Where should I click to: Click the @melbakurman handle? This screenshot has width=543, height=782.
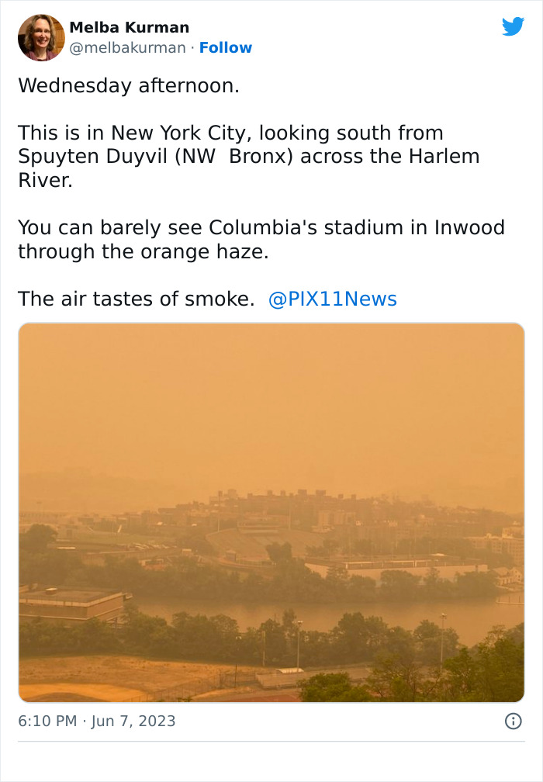click(x=128, y=47)
